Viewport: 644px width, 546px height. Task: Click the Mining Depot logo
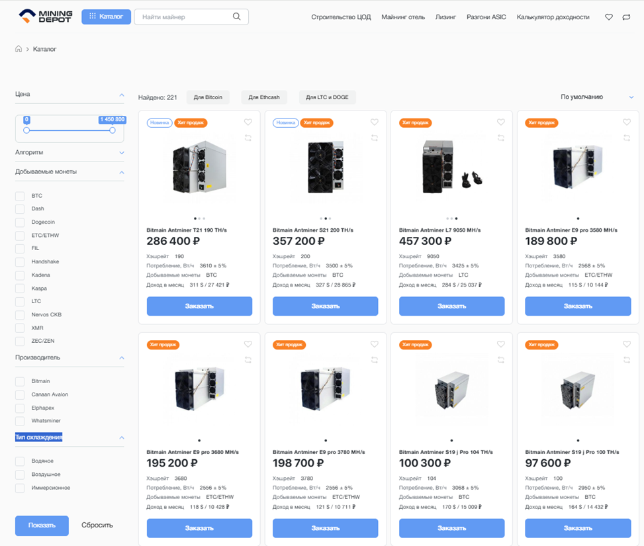point(46,17)
